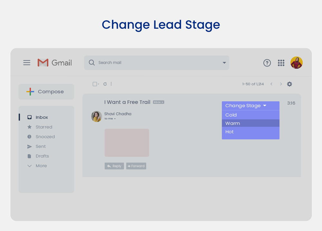
Task: Open the account profile picture
Action: tap(296, 63)
